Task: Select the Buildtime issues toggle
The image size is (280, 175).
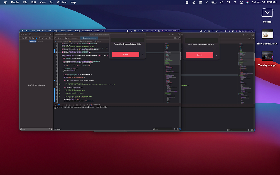Action: point(33,41)
